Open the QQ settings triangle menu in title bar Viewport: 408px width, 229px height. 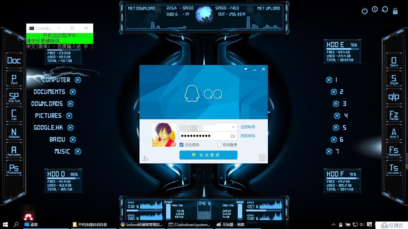[x=246, y=69]
